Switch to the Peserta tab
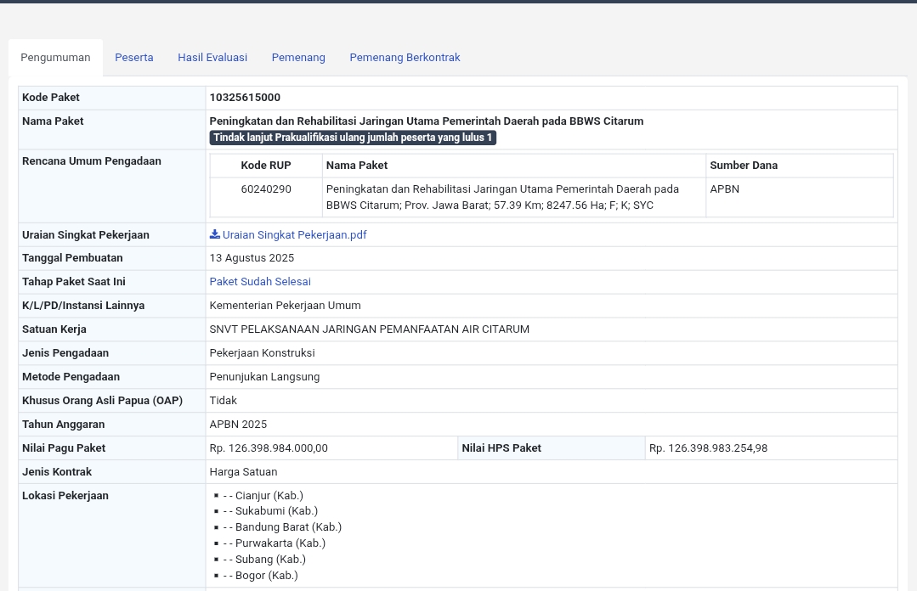 coord(133,58)
